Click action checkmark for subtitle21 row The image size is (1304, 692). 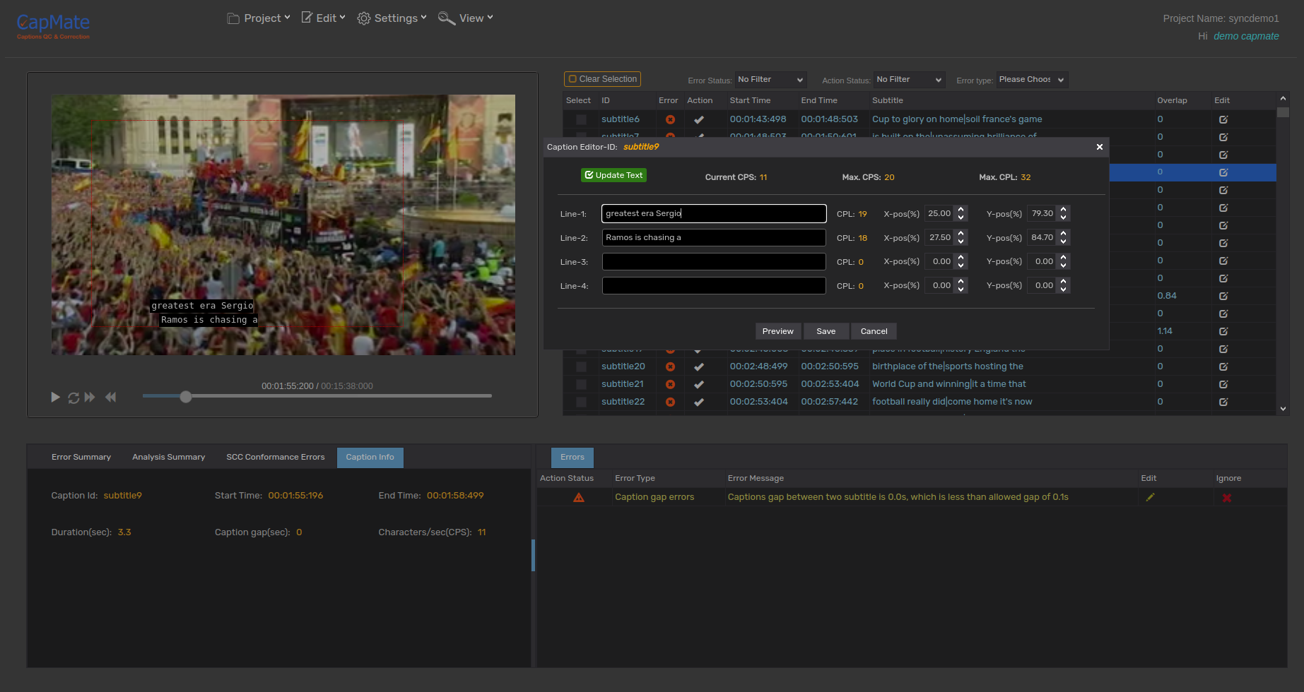click(x=698, y=384)
